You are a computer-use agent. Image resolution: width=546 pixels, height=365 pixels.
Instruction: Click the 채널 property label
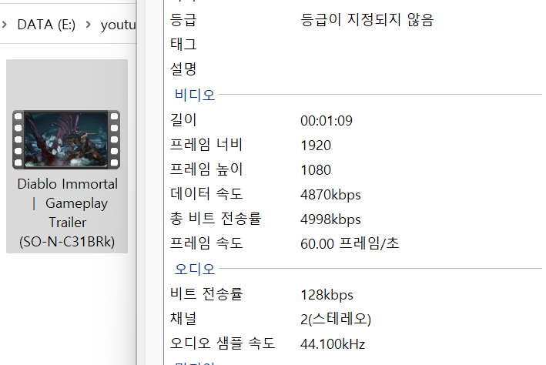[183, 319]
